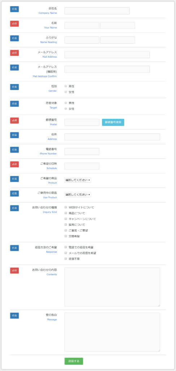Check the WEBサイトについて inquiry option
This screenshot has height=371, width=176.
(x=66, y=207)
